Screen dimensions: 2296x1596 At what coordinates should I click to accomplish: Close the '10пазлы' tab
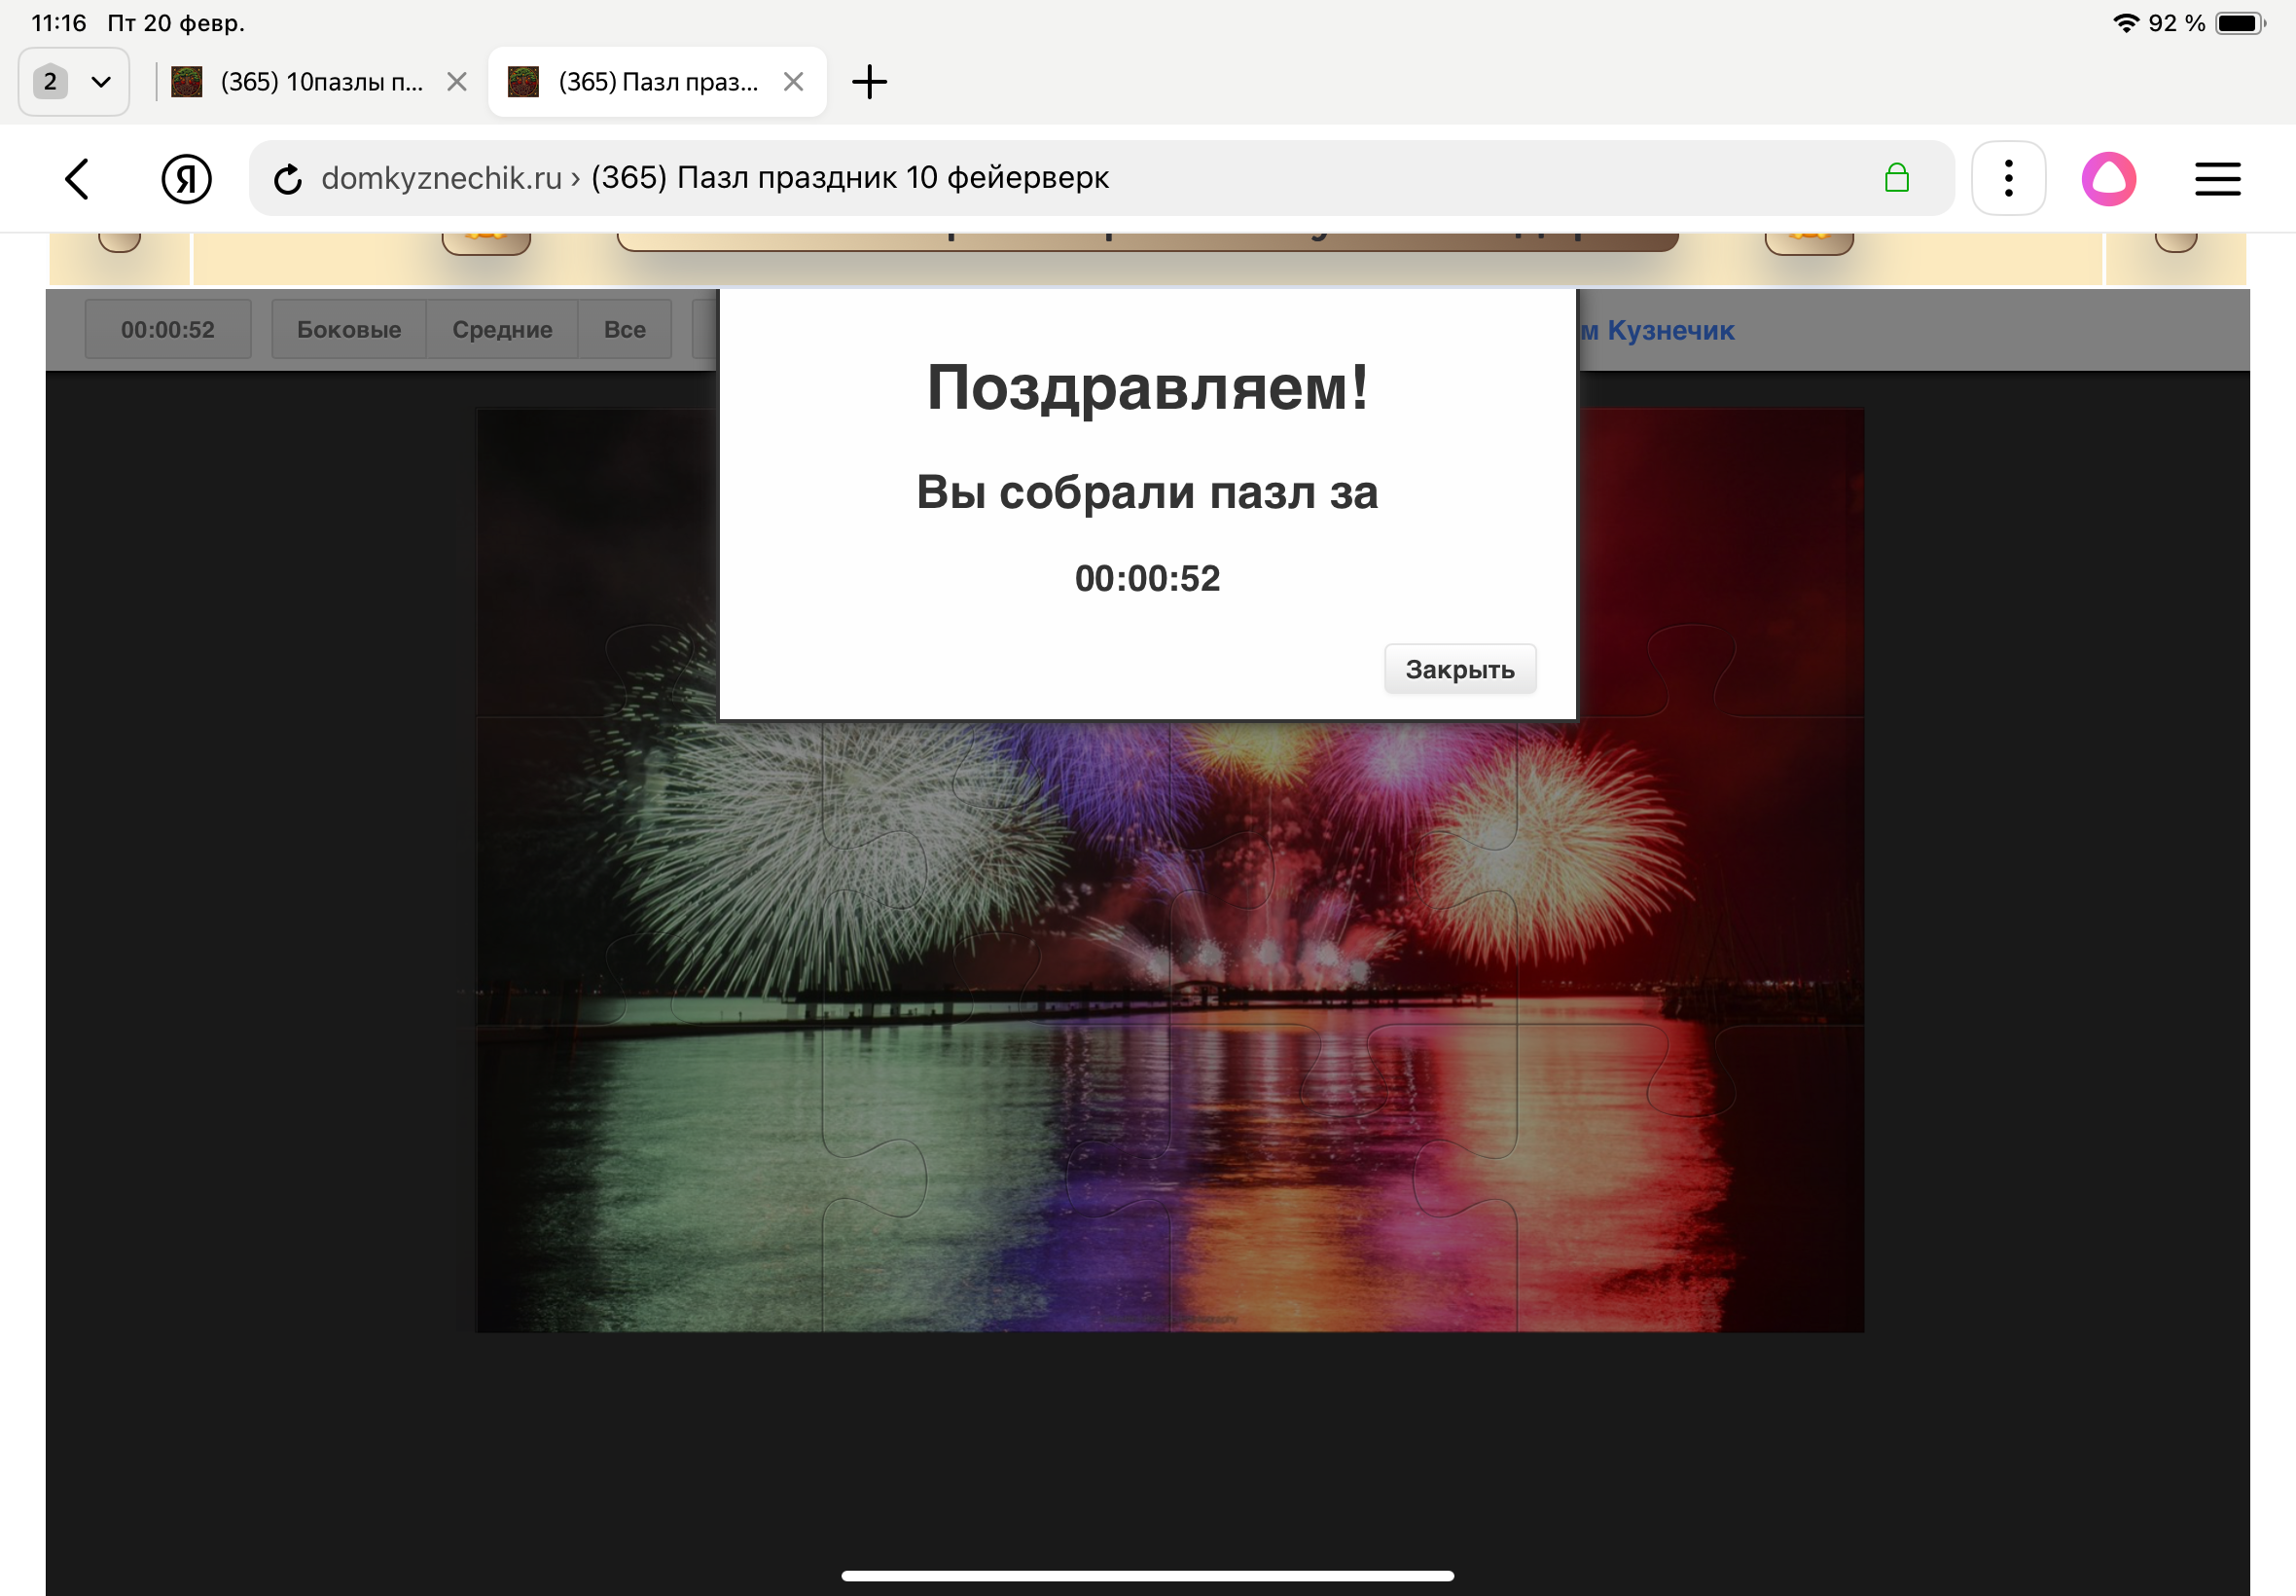pyautogui.click(x=457, y=82)
